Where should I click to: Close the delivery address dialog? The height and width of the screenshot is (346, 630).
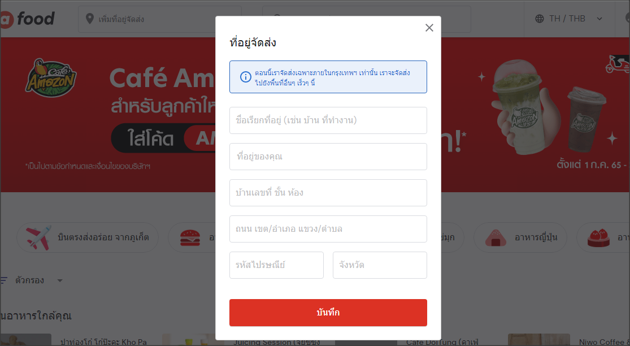[x=429, y=28]
